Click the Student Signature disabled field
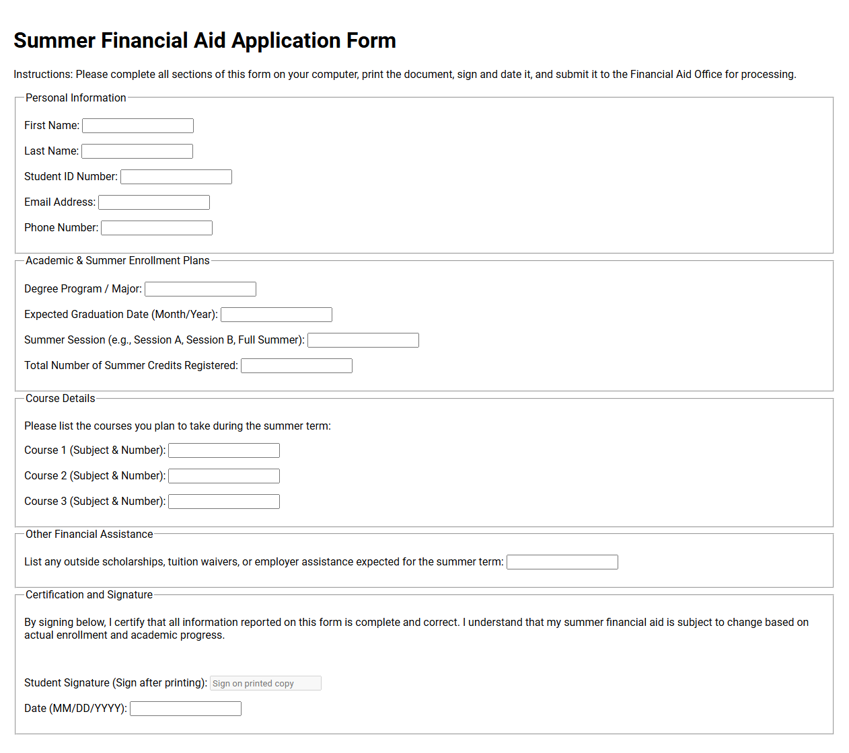The width and height of the screenshot is (849, 753). click(266, 683)
